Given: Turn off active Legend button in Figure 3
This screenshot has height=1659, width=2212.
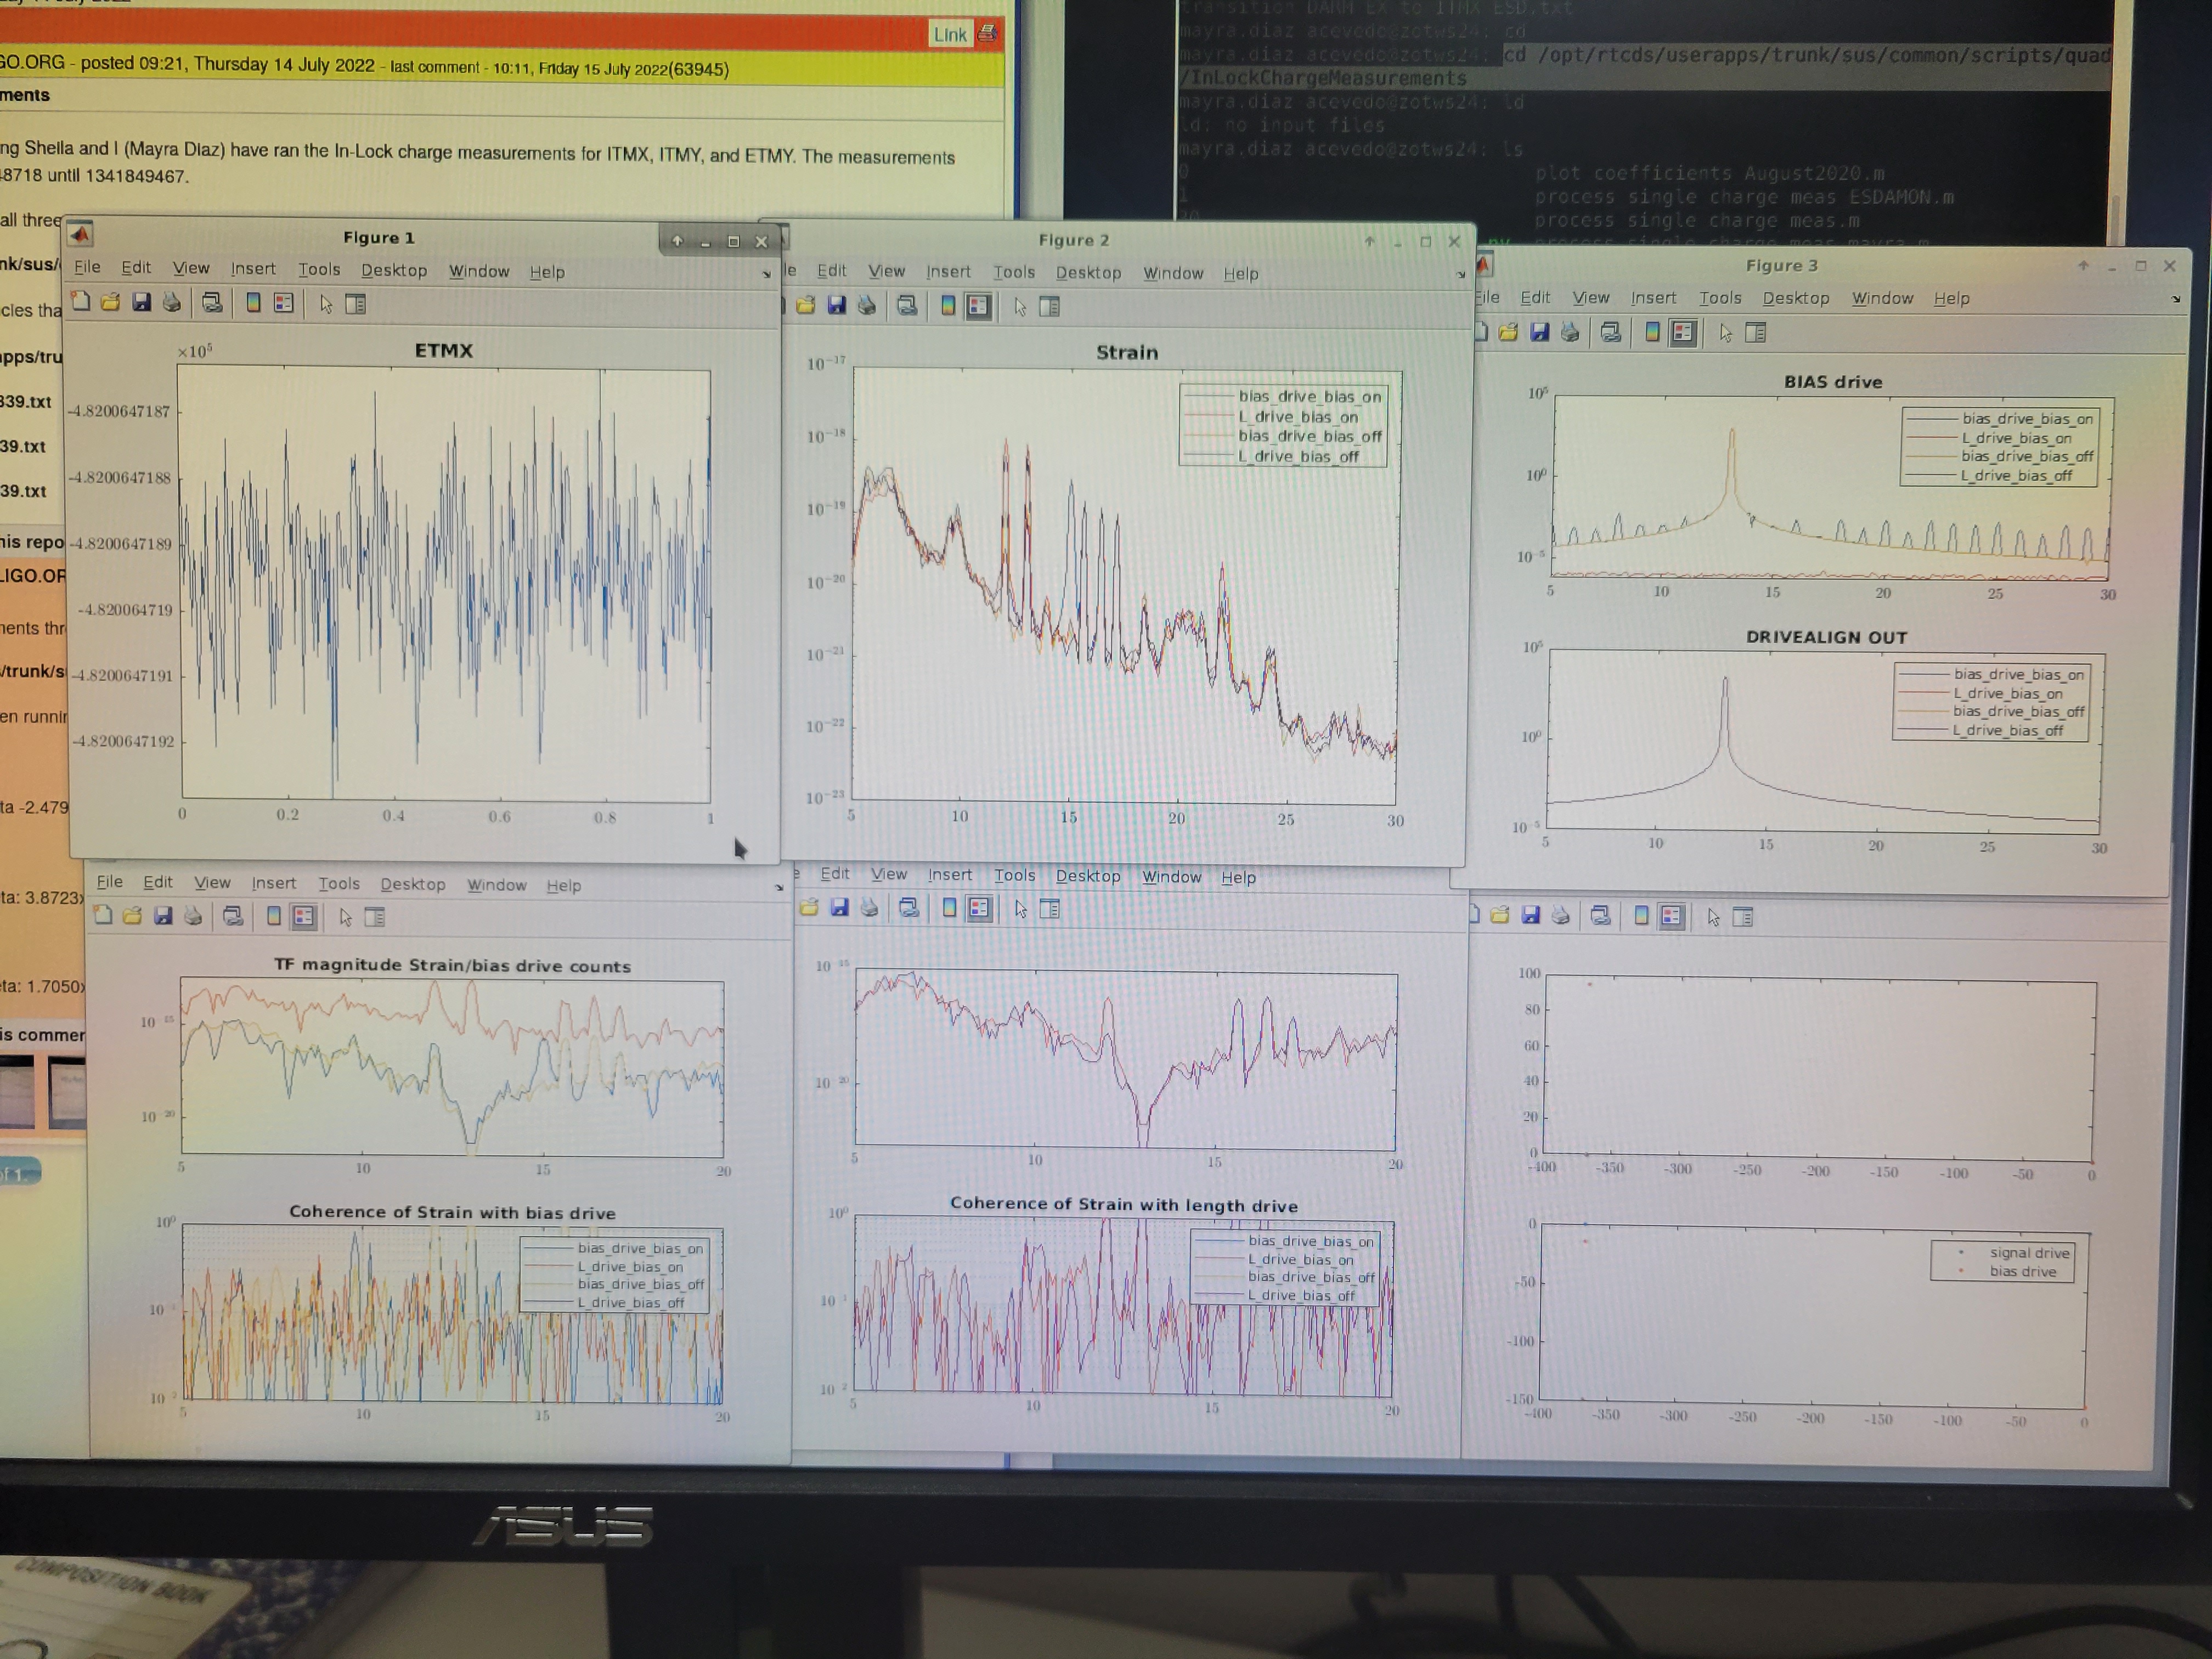Looking at the screenshot, I should pyautogui.click(x=1683, y=332).
